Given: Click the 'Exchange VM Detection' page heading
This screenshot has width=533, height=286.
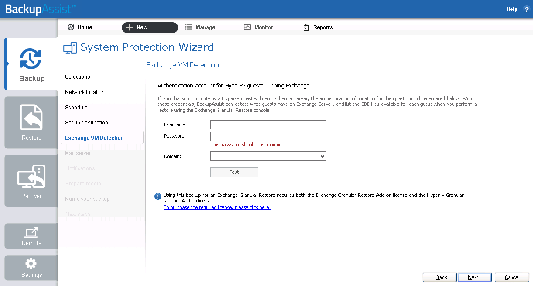Looking at the screenshot, I should (183, 65).
